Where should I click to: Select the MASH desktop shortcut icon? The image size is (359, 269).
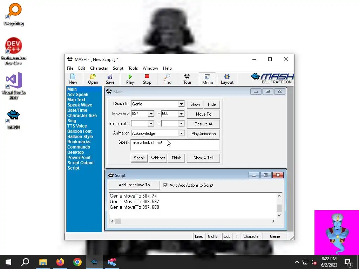(x=14, y=120)
